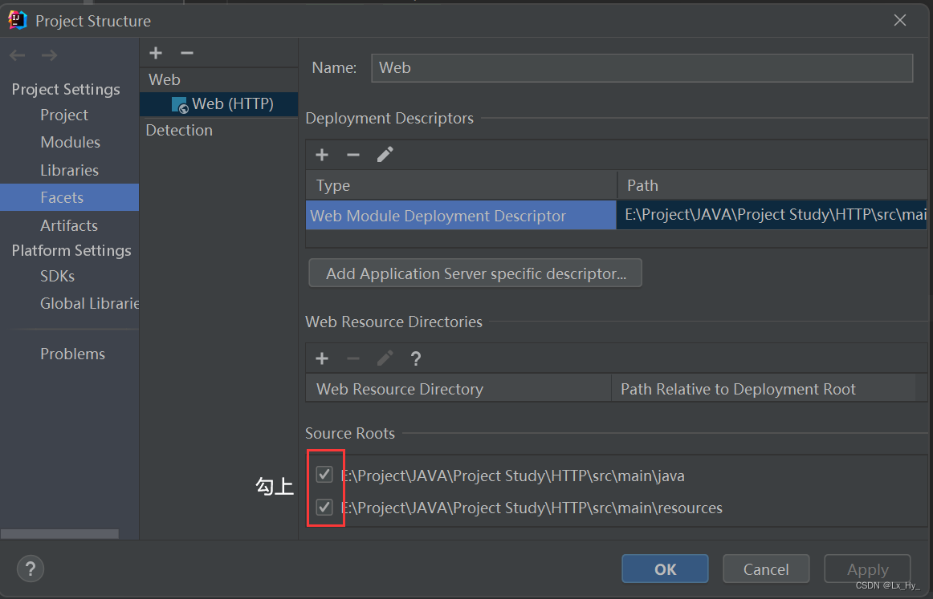Image resolution: width=933 pixels, height=599 pixels.
Task: Edit the Web Module Deployment Descriptor
Action: click(385, 154)
